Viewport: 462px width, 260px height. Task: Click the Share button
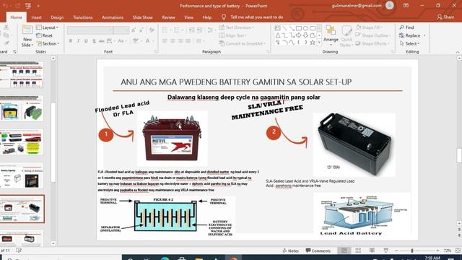click(x=445, y=17)
